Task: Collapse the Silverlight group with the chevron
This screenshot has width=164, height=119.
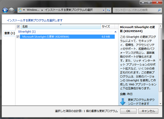Action: 115,32
